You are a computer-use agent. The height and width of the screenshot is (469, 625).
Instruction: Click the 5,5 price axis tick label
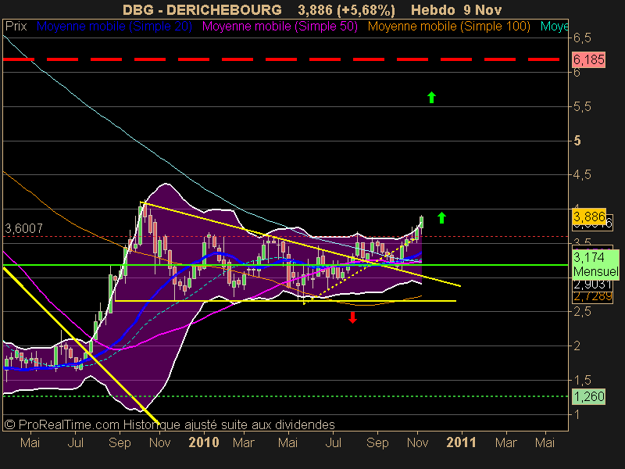tap(582, 106)
